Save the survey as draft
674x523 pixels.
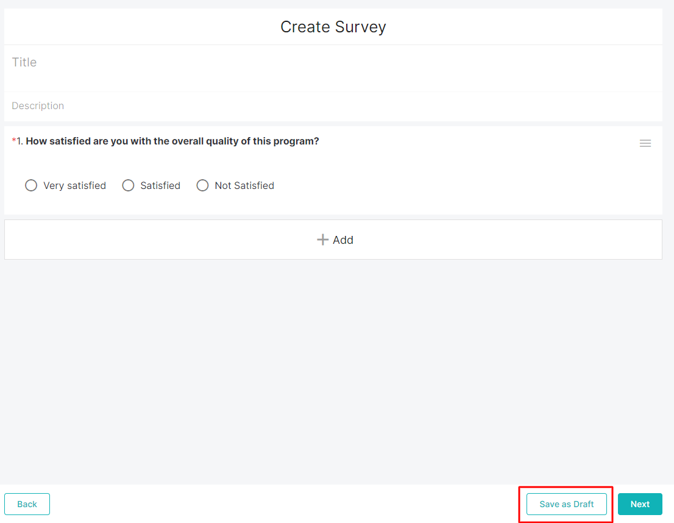(x=566, y=504)
